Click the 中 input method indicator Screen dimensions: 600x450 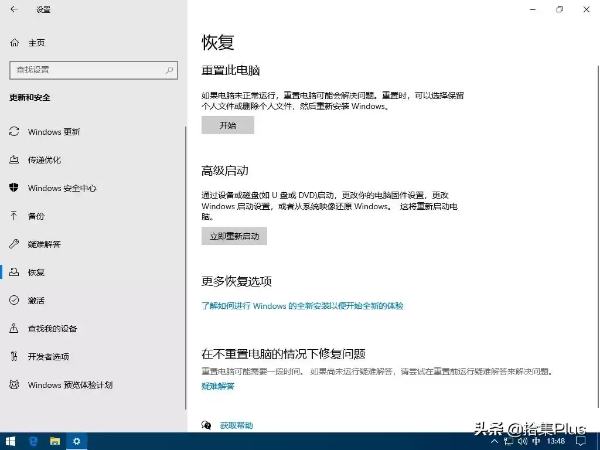536,441
